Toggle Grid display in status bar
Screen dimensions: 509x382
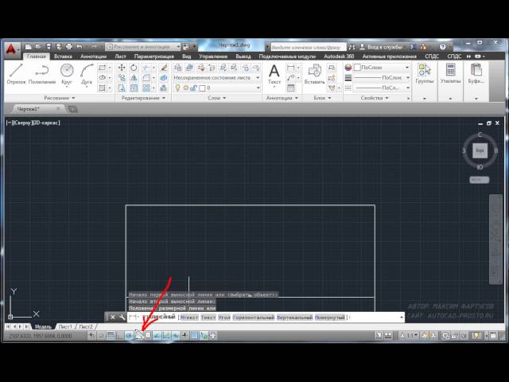point(111,336)
